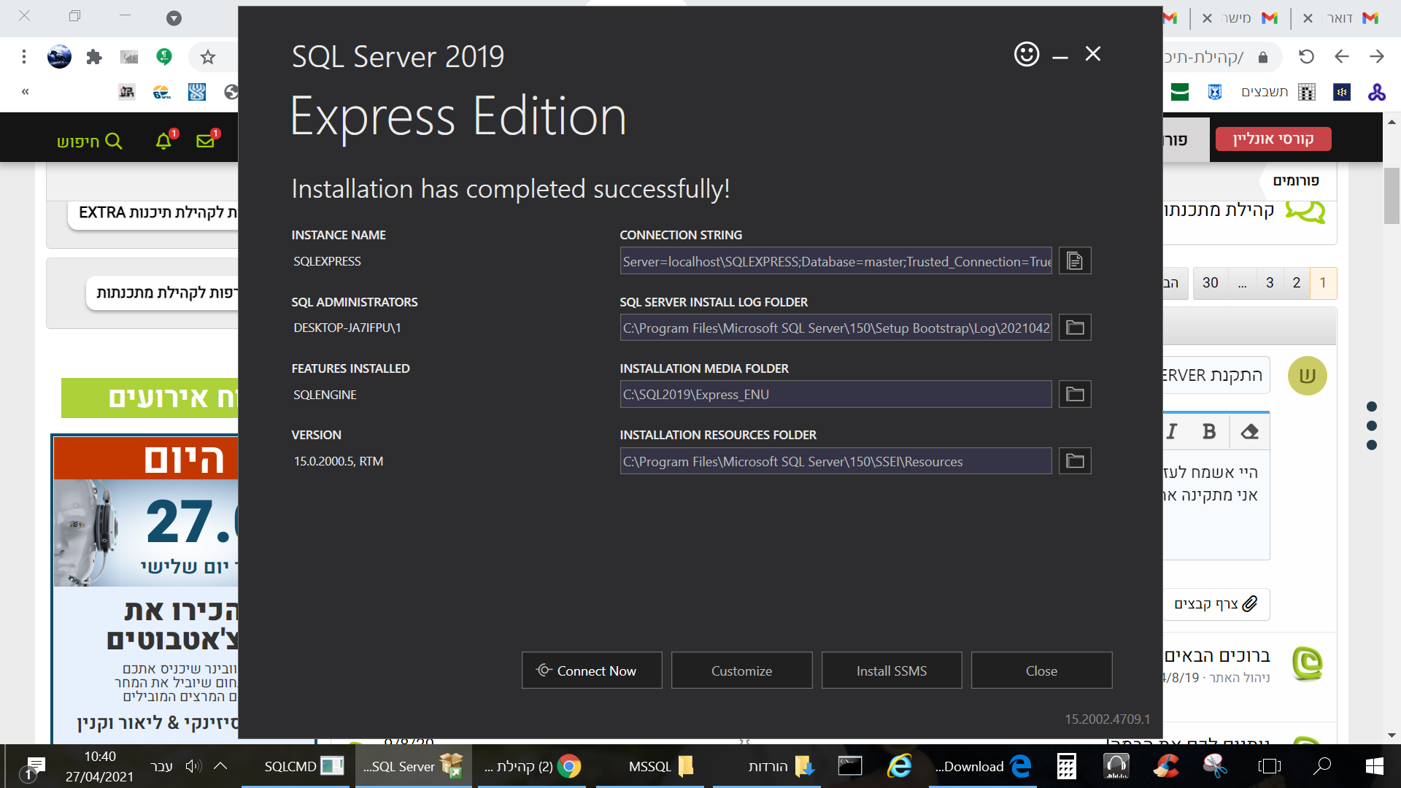Screen dimensions: 1401x788
Task: Go to forum page 2
Action: (1296, 283)
